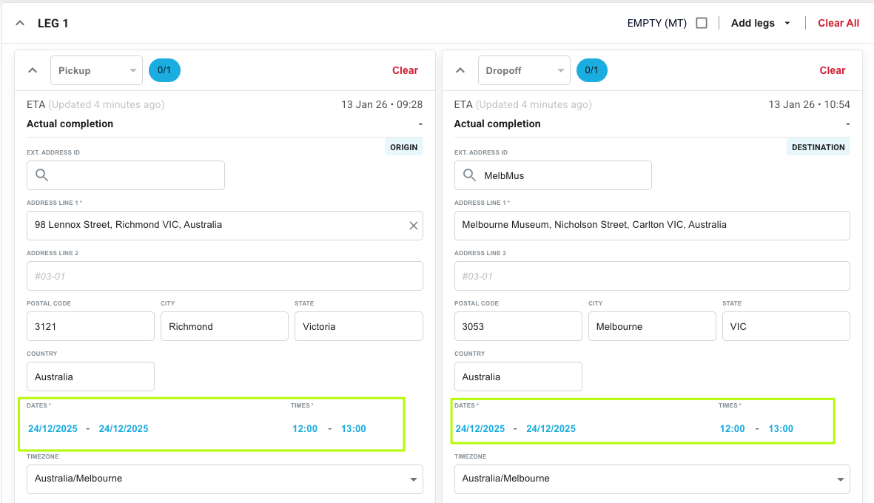Image resolution: width=874 pixels, height=503 pixels.
Task: Collapse the Dropoff panel chevron
Action: (460, 70)
